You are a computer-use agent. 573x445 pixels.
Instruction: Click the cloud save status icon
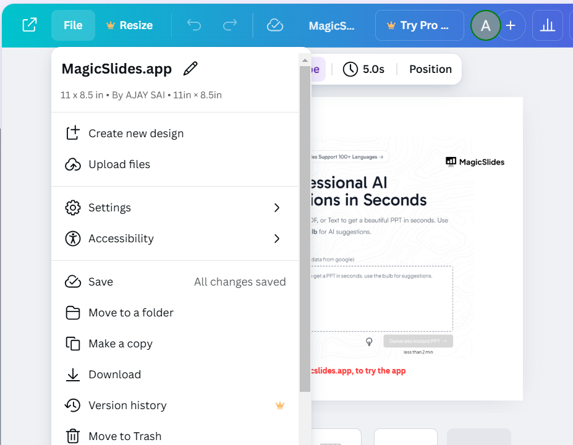pyautogui.click(x=275, y=25)
